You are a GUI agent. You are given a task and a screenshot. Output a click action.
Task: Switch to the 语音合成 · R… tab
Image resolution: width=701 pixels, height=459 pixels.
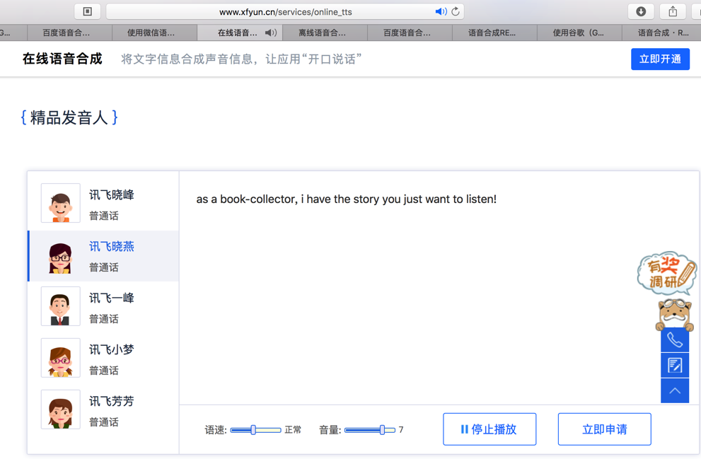661,33
